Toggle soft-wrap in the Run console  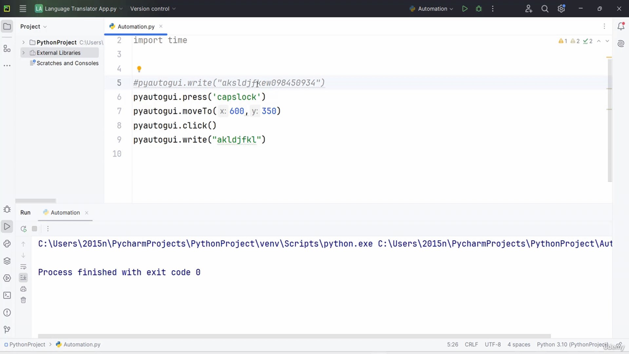pyautogui.click(x=23, y=266)
